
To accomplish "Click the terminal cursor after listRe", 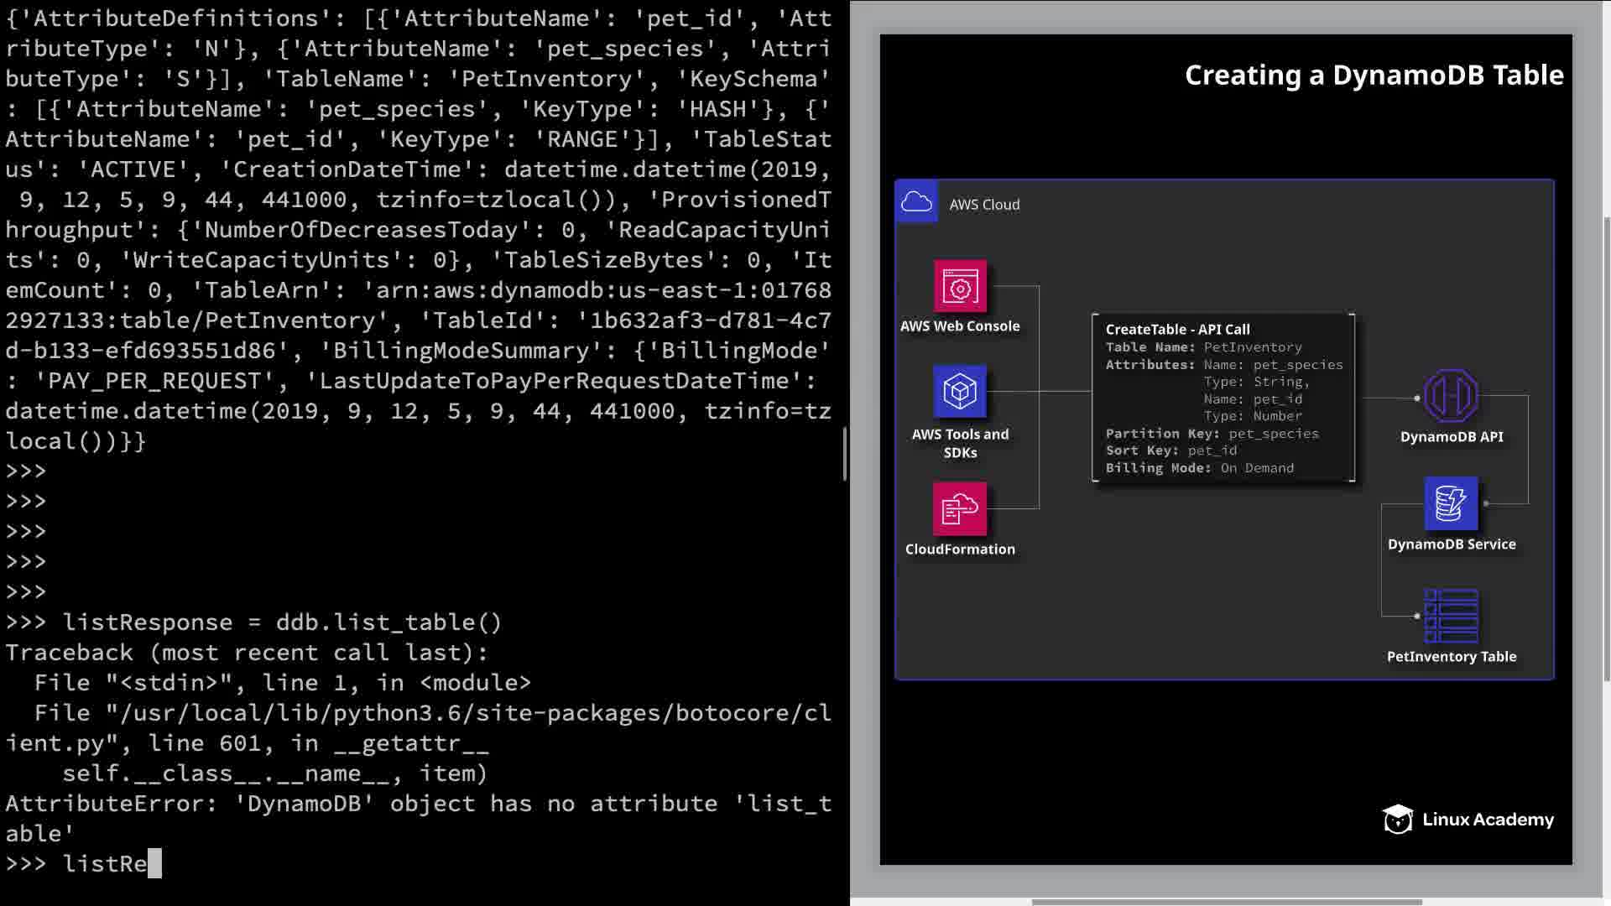I will tap(154, 863).
